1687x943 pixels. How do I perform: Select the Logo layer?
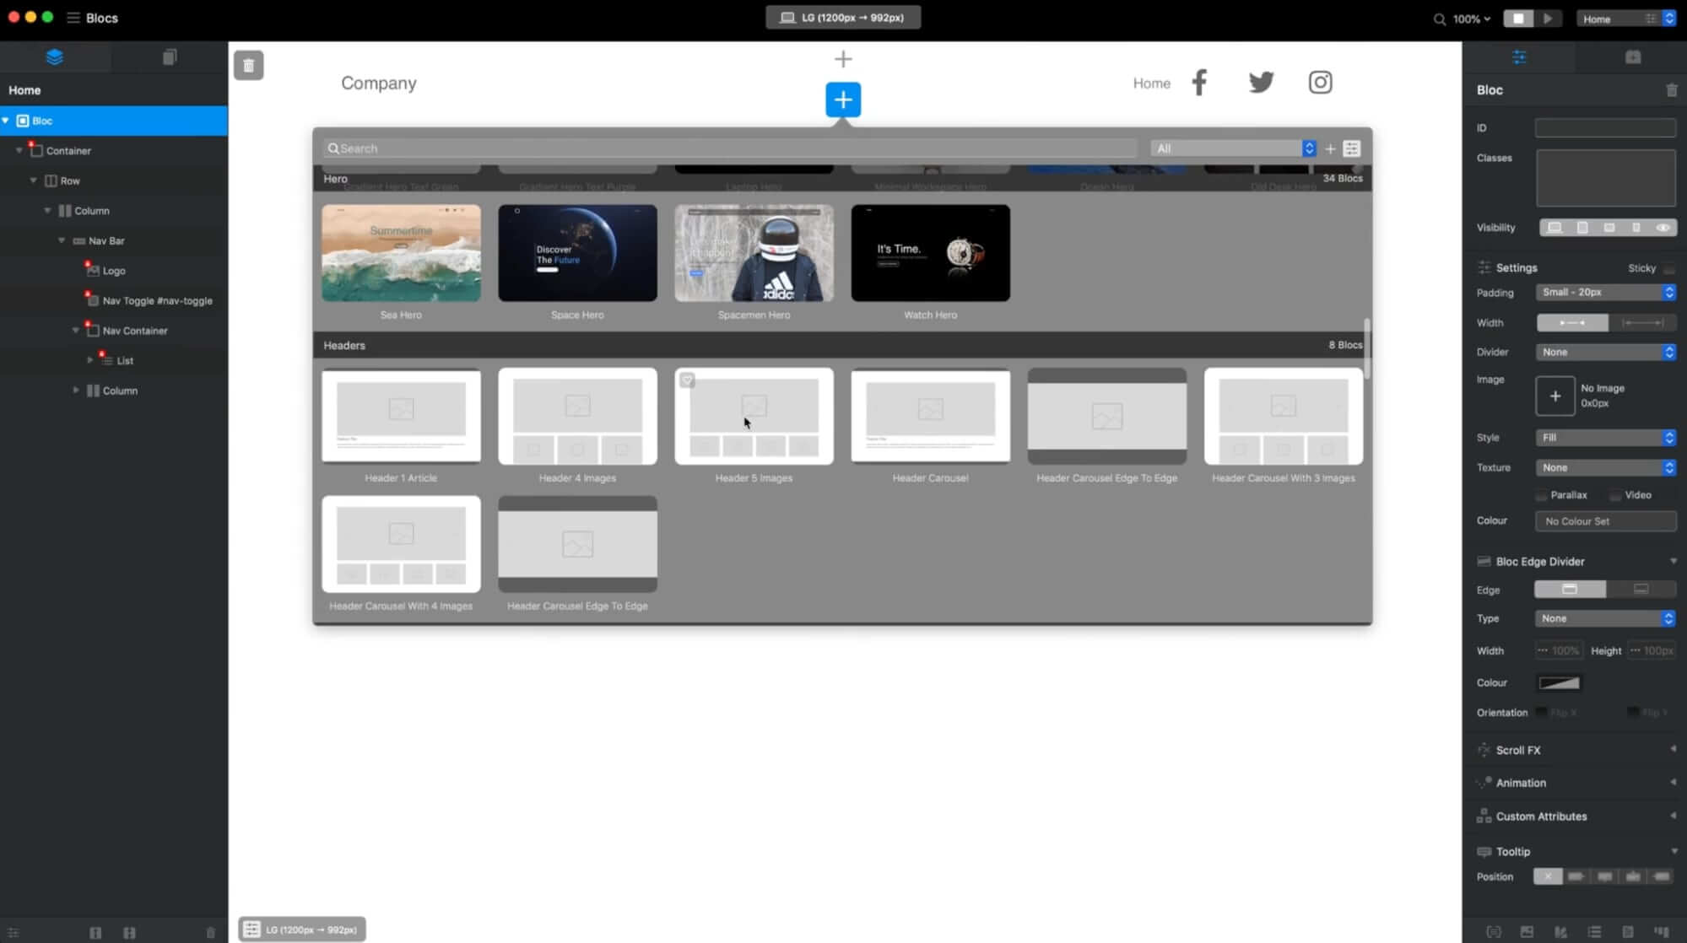click(x=114, y=271)
